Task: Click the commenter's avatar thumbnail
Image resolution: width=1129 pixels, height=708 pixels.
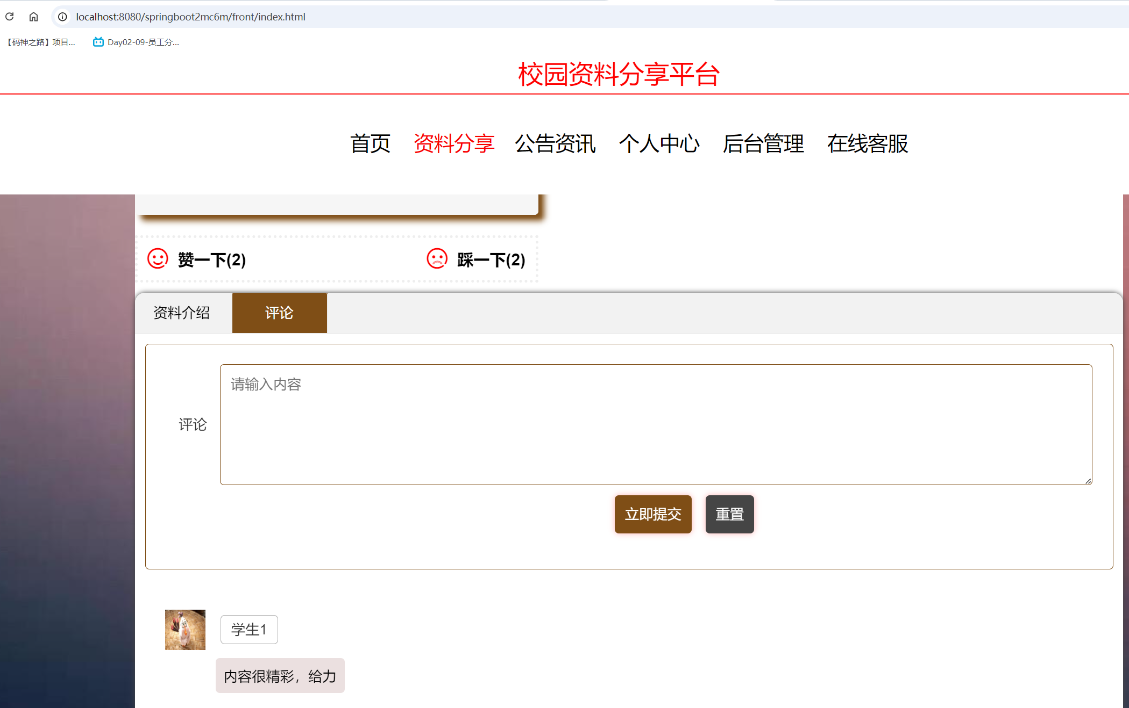Action: pyautogui.click(x=184, y=629)
